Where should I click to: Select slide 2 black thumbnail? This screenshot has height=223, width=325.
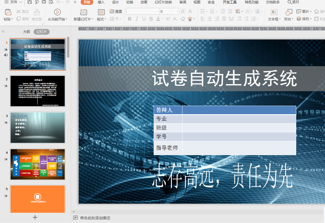(x=38, y=91)
